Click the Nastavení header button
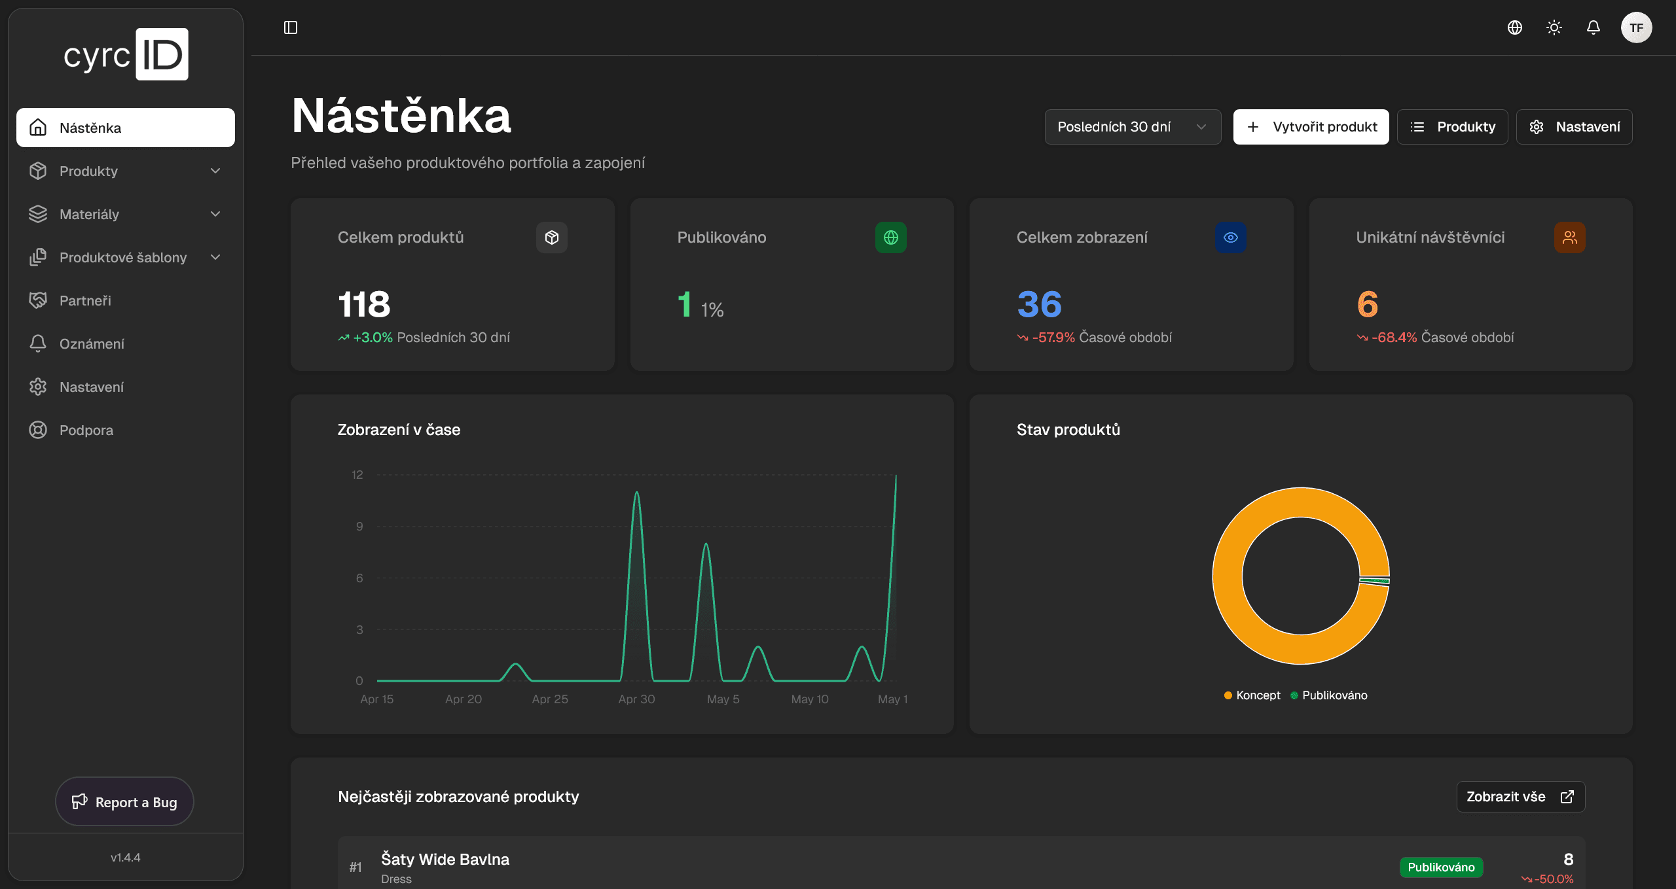Image resolution: width=1676 pixels, height=889 pixels. (x=1574, y=127)
